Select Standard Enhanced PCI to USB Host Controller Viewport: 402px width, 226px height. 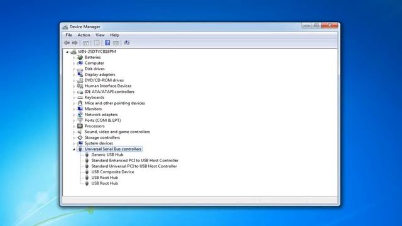click(134, 161)
